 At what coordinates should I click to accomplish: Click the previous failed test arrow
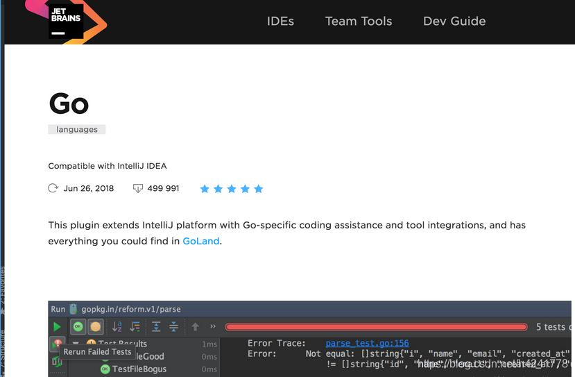(x=195, y=326)
